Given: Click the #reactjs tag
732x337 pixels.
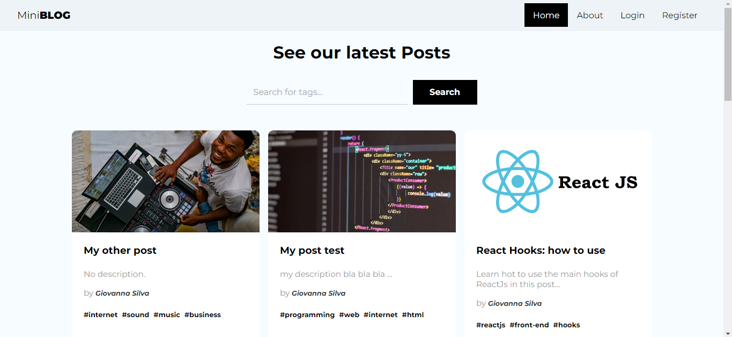Looking at the screenshot, I should click(x=491, y=325).
